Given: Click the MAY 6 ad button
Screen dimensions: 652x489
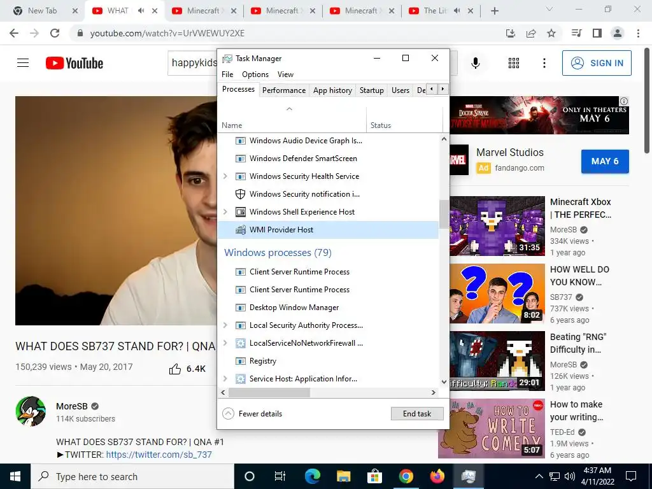Looking at the screenshot, I should pyautogui.click(x=605, y=161).
